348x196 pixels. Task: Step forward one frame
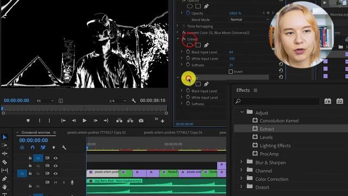(96, 120)
